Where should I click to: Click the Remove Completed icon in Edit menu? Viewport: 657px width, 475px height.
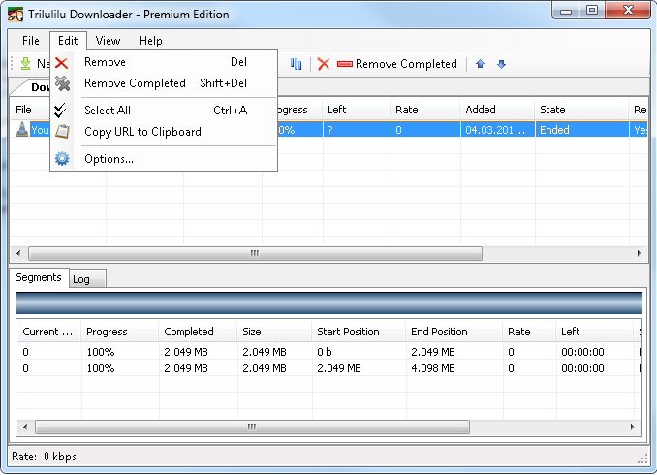(x=62, y=83)
